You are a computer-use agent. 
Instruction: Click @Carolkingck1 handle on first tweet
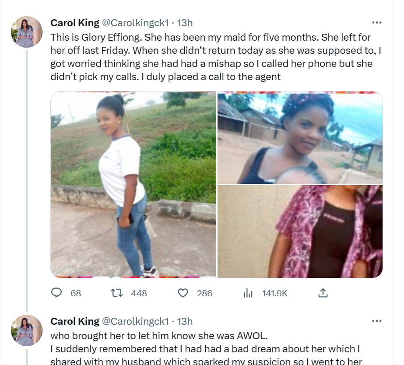coord(135,23)
